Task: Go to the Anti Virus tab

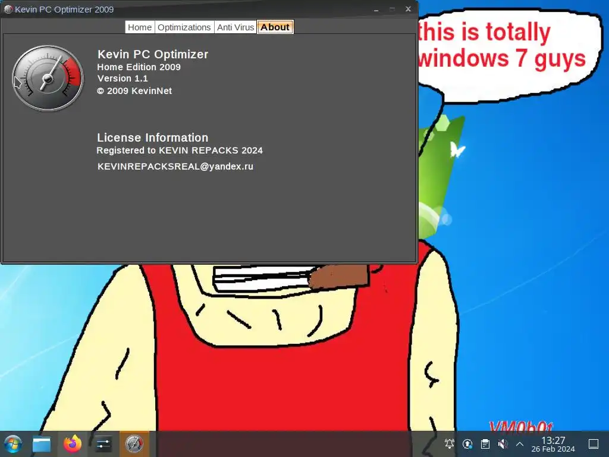Action: click(x=236, y=27)
